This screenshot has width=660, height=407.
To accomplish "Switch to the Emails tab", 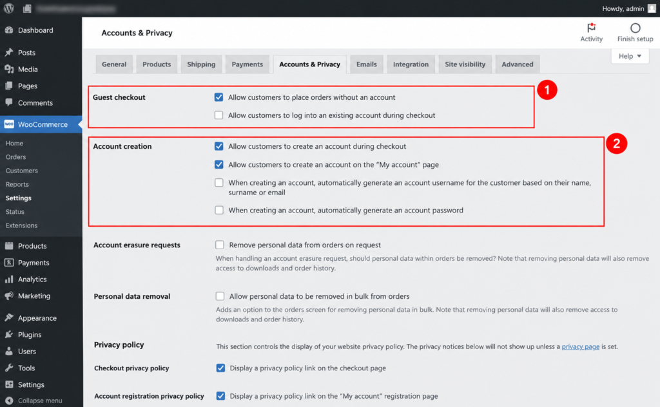I will coord(367,64).
